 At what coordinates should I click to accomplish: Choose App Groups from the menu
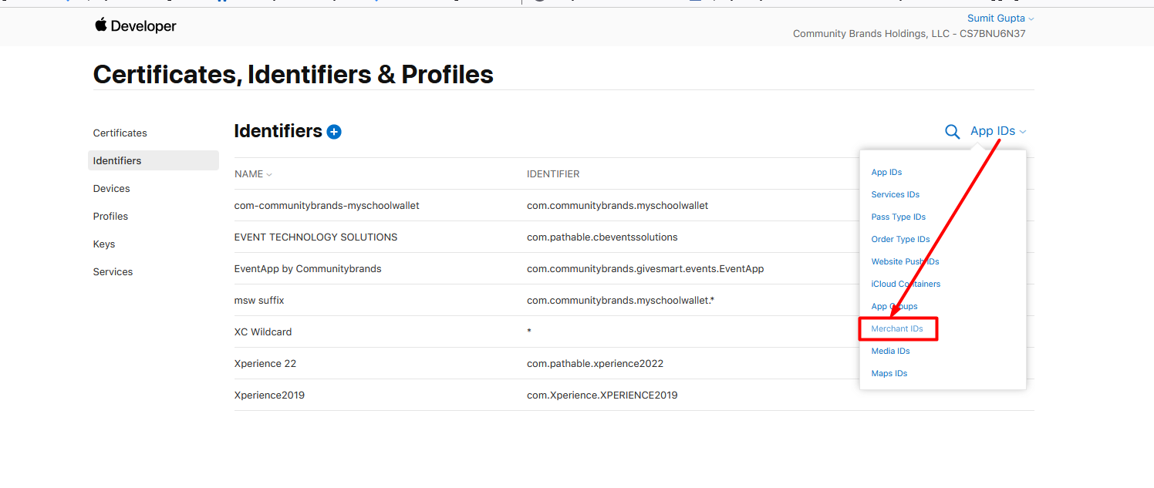coord(894,307)
